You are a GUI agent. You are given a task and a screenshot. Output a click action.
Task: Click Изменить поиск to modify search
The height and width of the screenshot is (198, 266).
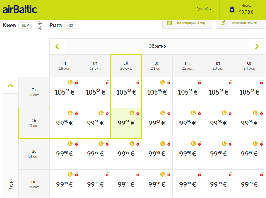[x=240, y=23]
